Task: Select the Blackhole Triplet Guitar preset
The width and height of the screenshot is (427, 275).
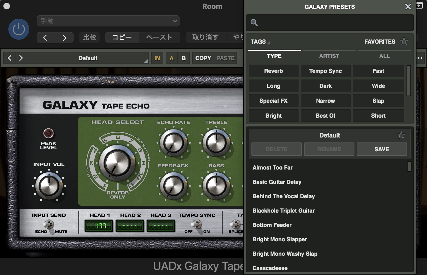Action: pyautogui.click(x=284, y=211)
